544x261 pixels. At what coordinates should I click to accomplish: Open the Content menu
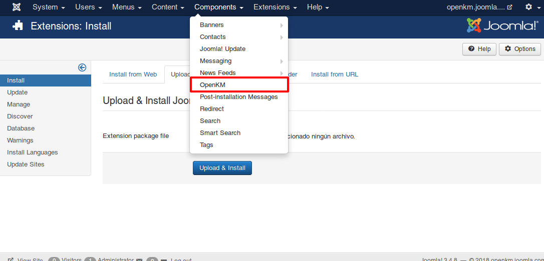point(168,7)
